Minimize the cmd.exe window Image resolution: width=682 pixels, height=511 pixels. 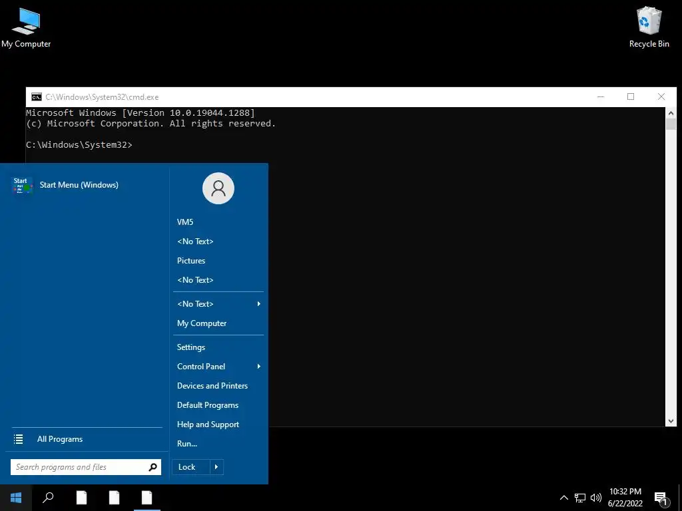tap(601, 96)
